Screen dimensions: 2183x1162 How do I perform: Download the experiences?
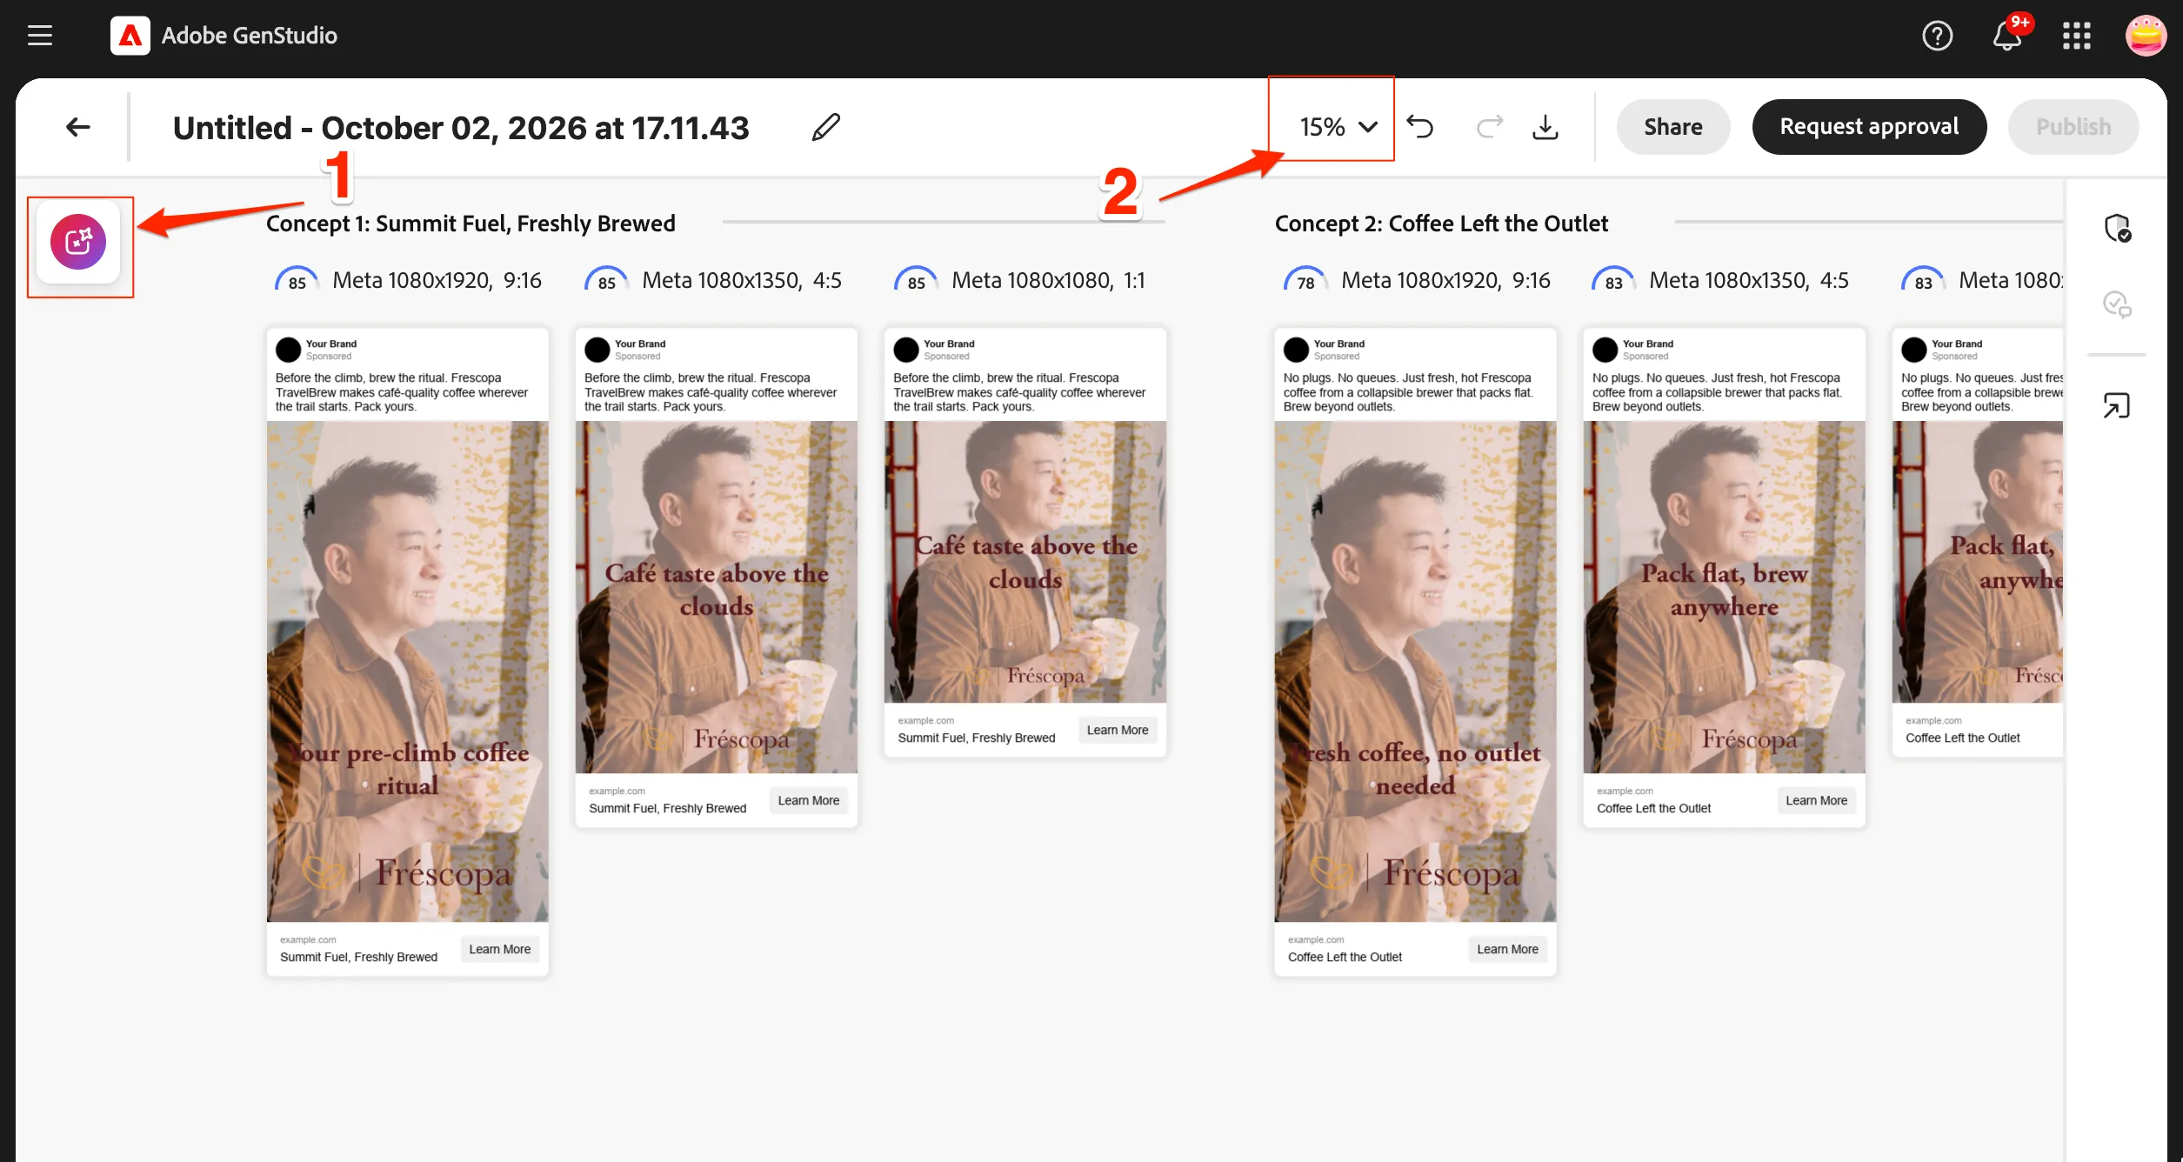1545,127
